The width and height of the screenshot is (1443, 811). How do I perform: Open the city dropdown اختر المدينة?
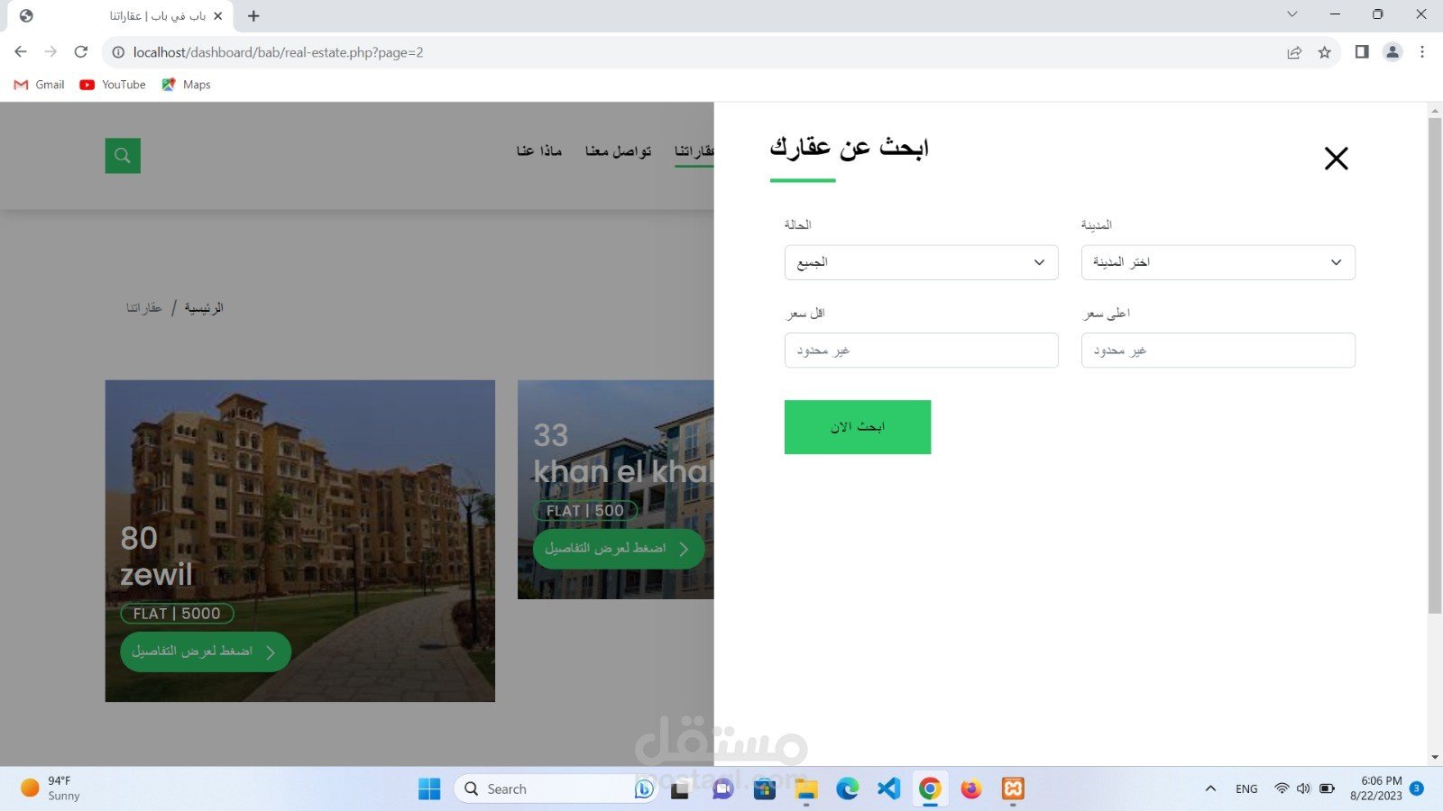click(x=1218, y=262)
